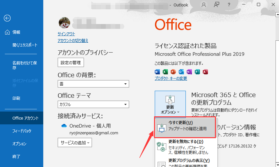Click the Publisher product icon

197,72
